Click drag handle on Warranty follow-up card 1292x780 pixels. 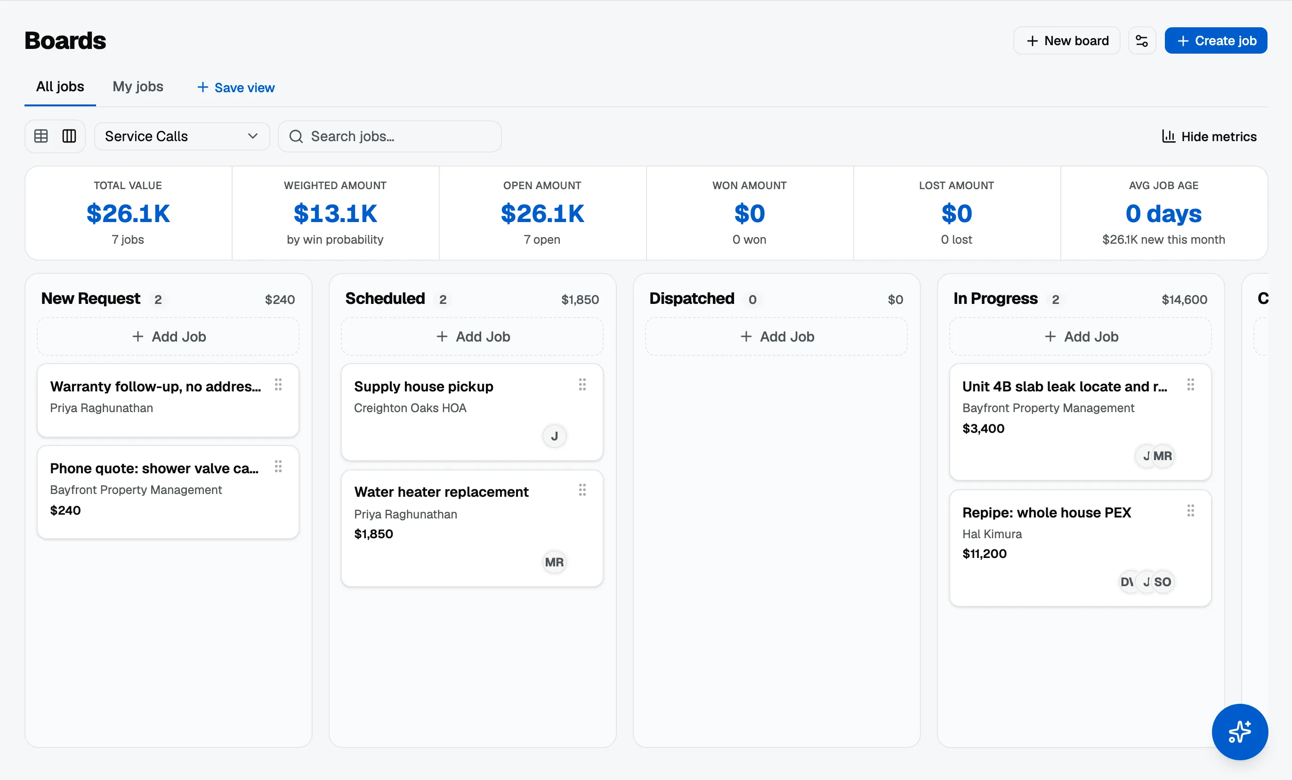[x=278, y=385]
